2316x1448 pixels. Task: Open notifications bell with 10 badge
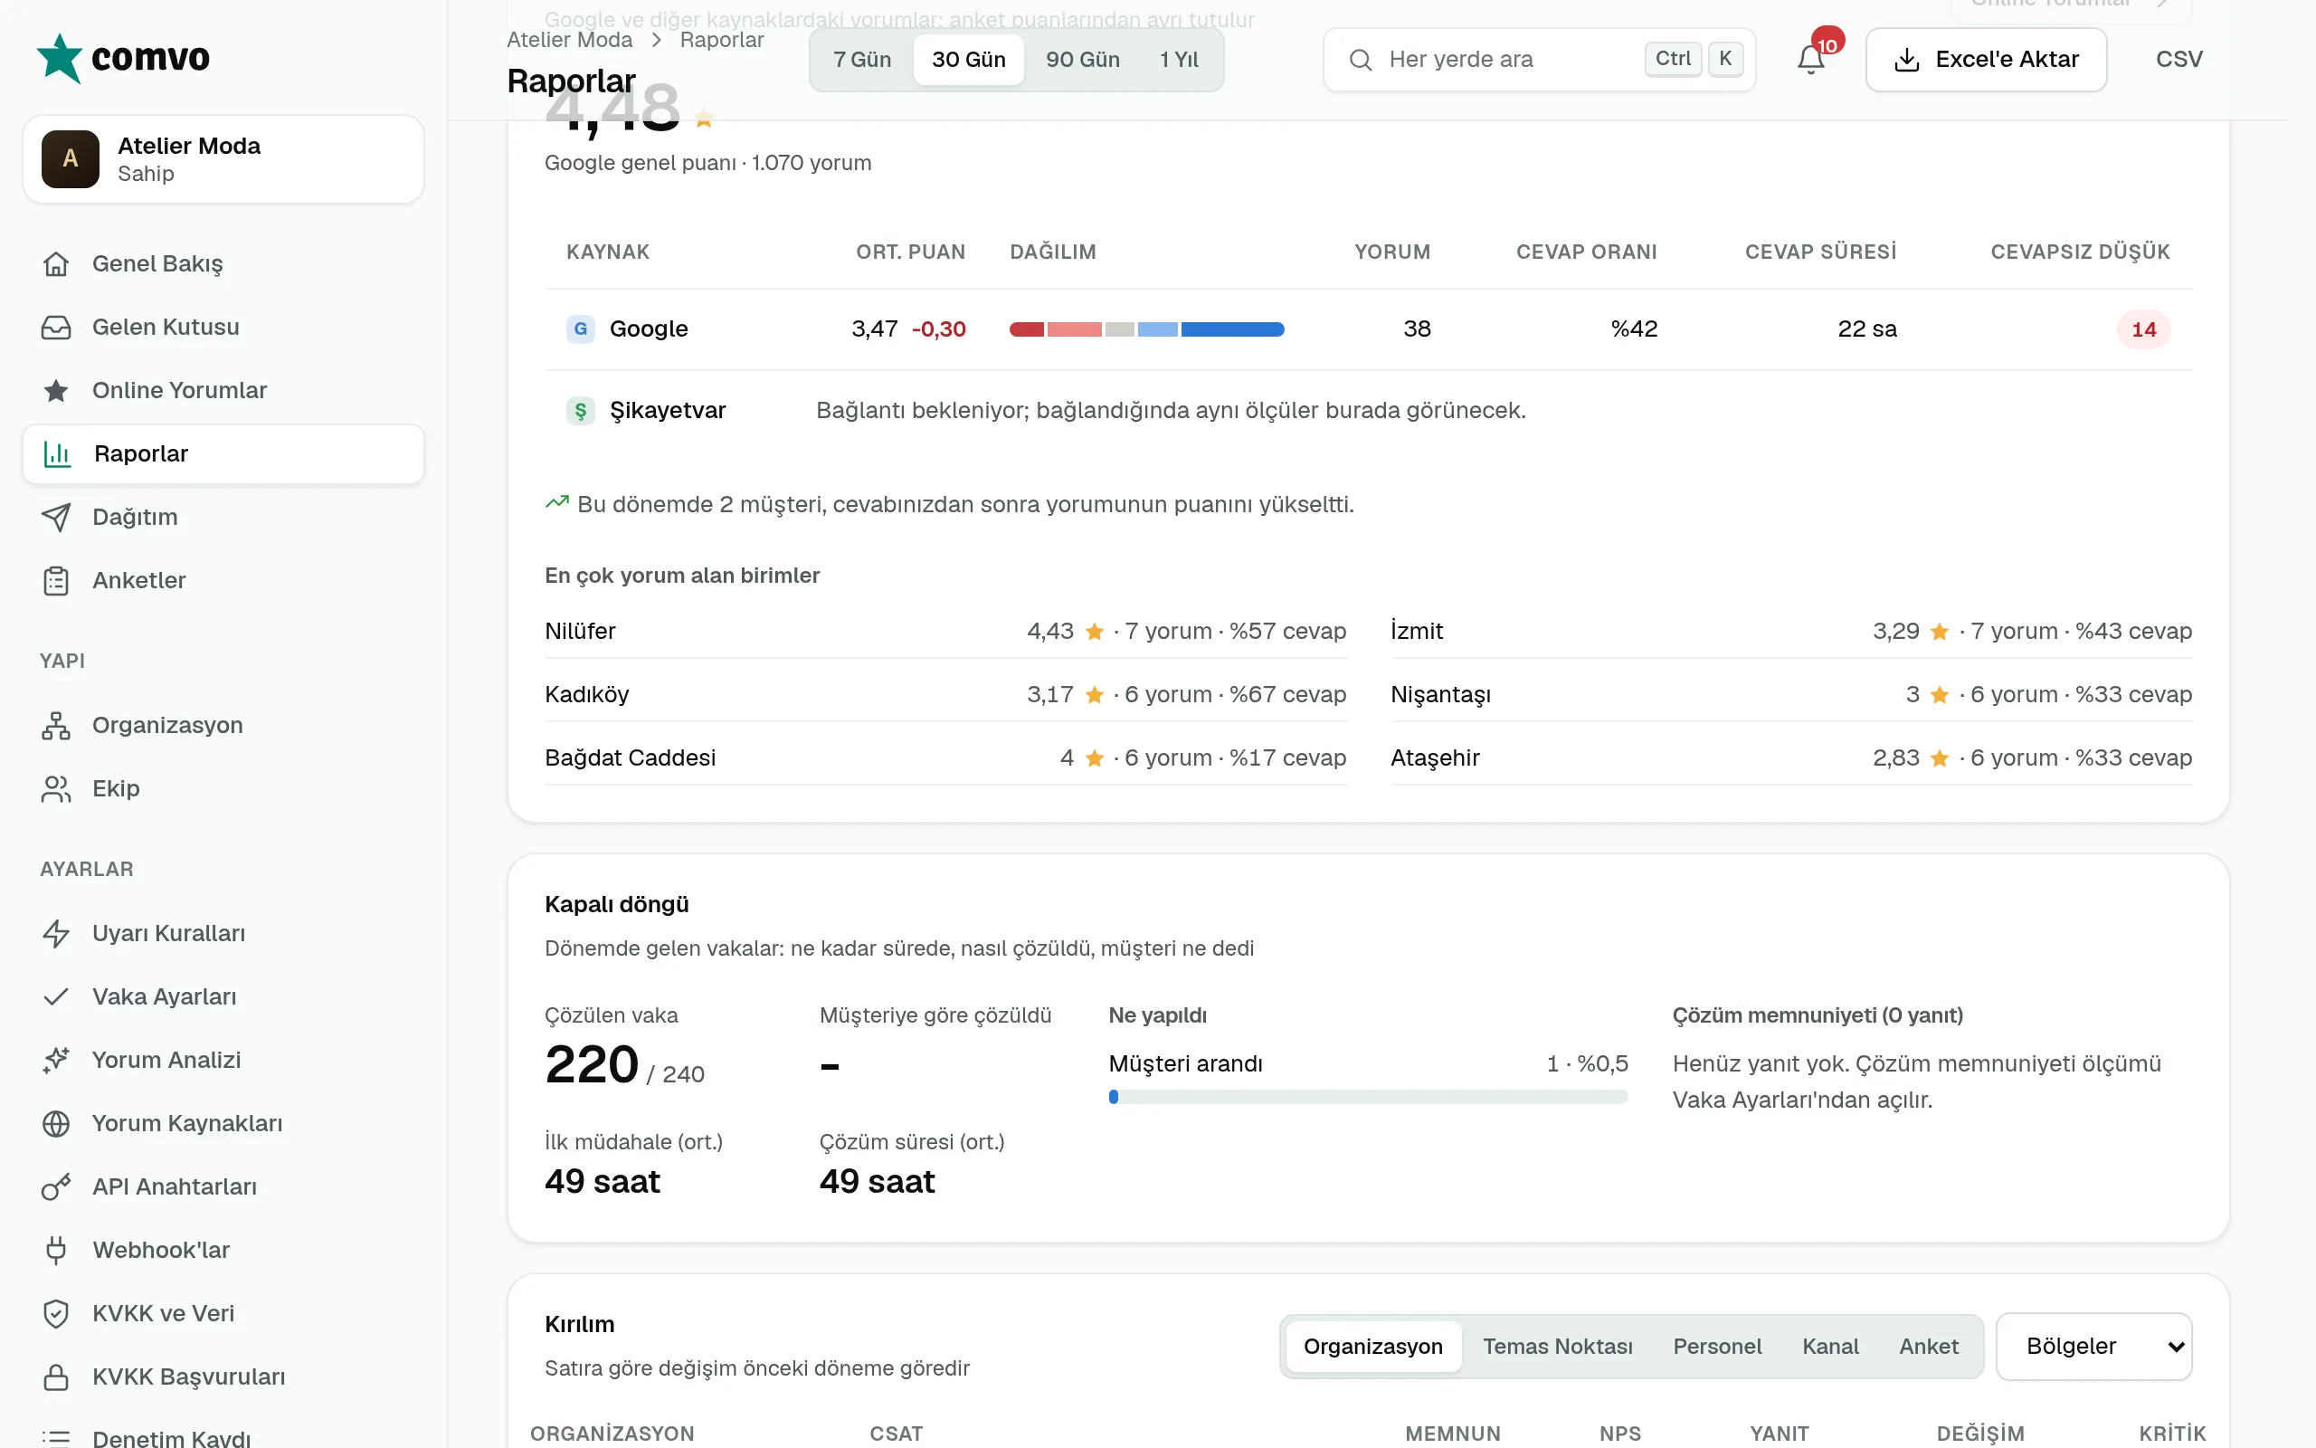tap(1810, 59)
